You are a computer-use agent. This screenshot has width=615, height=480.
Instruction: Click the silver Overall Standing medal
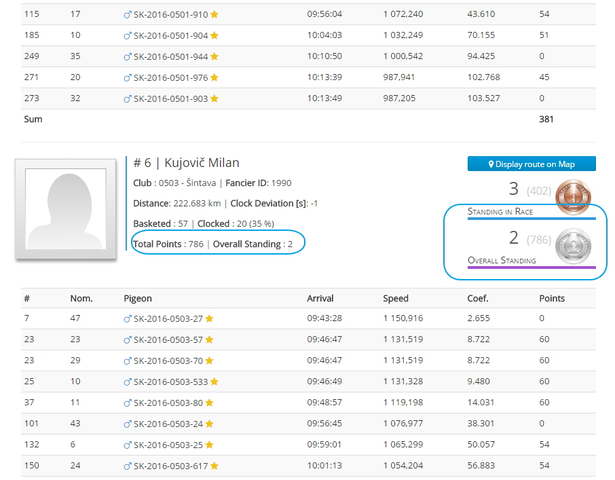pos(572,242)
